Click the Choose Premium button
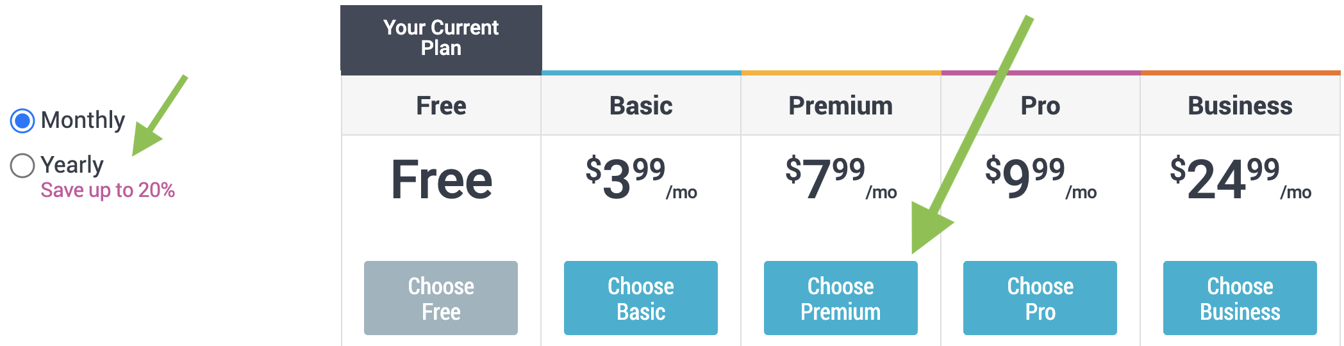The height and width of the screenshot is (346, 1344). (x=841, y=298)
